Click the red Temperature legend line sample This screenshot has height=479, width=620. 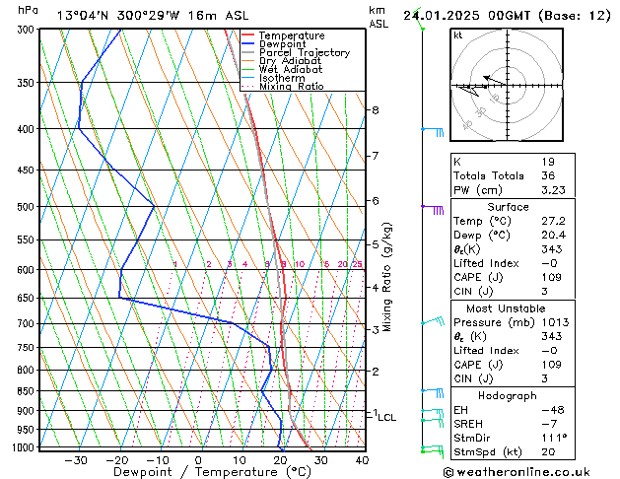[x=248, y=35]
